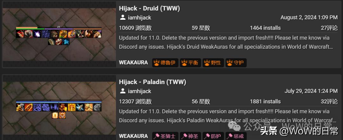Select the 惩戒 hammer tag
The image size is (343, 140).
click(x=236, y=136)
